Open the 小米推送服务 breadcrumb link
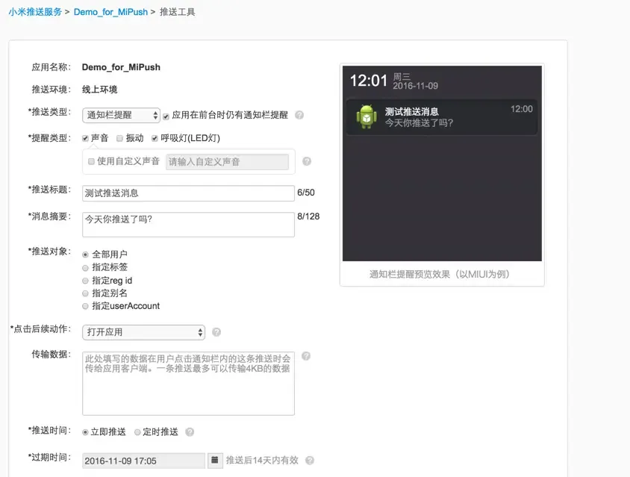This screenshot has width=630, height=477. click(x=35, y=12)
